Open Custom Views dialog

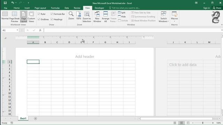click(31, 17)
